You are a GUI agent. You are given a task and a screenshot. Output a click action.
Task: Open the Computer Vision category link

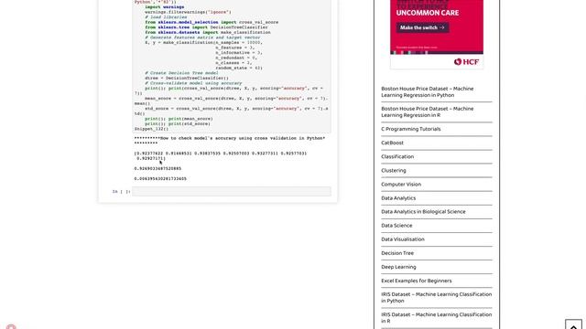point(401,185)
